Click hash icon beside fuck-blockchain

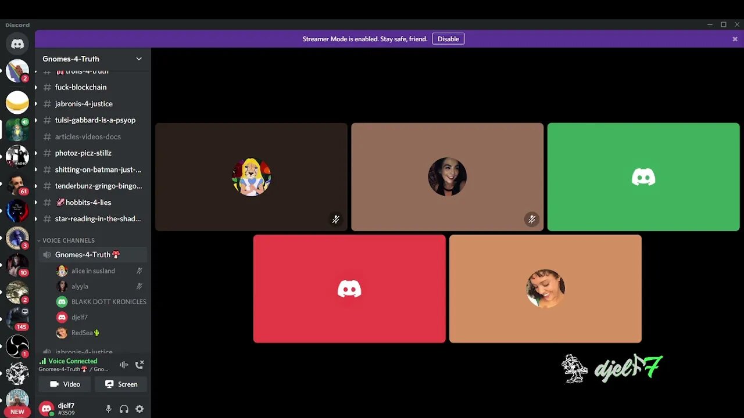[47, 87]
